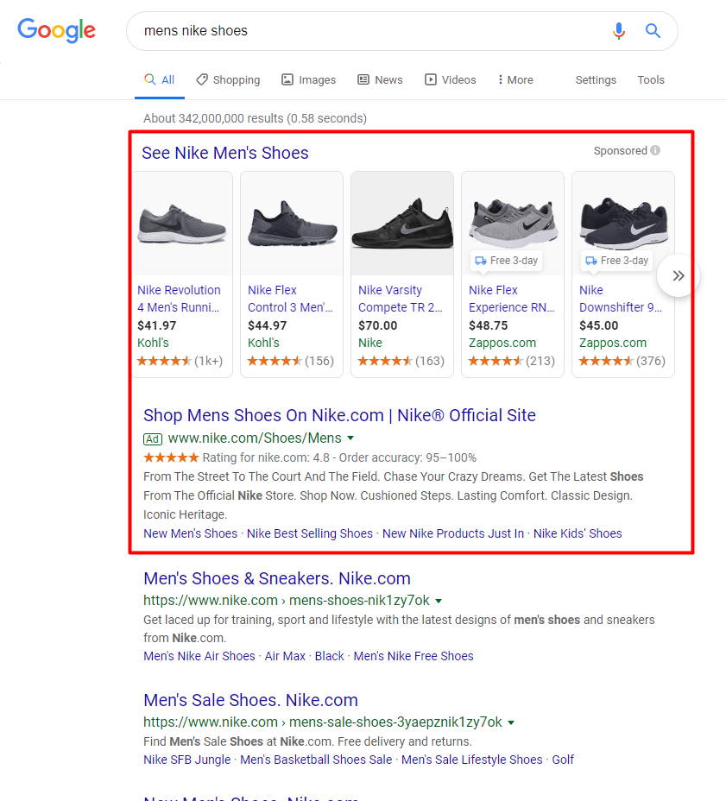Open 'New Nike Products Just In' sitelink
Screen dimensions: 726x801
(x=453, y=533)
